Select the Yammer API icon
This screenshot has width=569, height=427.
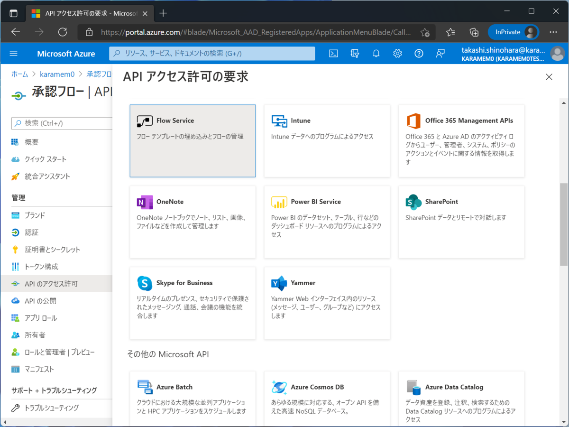click(x=279, y=283)
